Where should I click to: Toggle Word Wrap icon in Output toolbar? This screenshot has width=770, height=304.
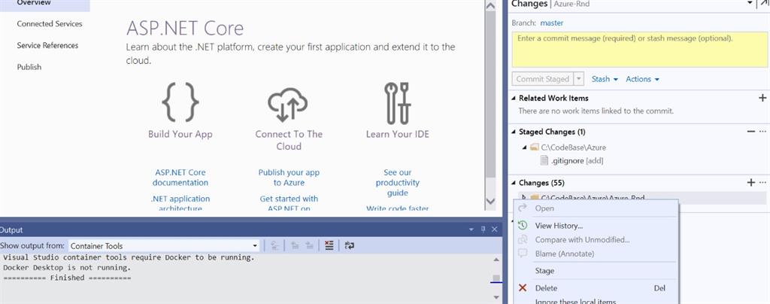tap(349, 245)
